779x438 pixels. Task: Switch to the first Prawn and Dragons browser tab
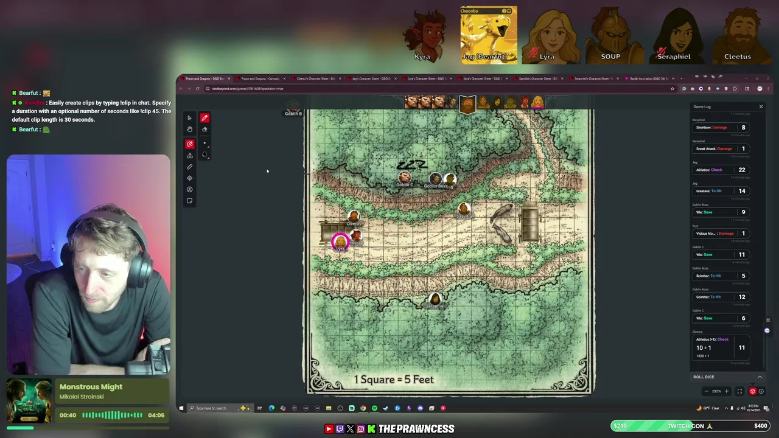pos(205,78)
